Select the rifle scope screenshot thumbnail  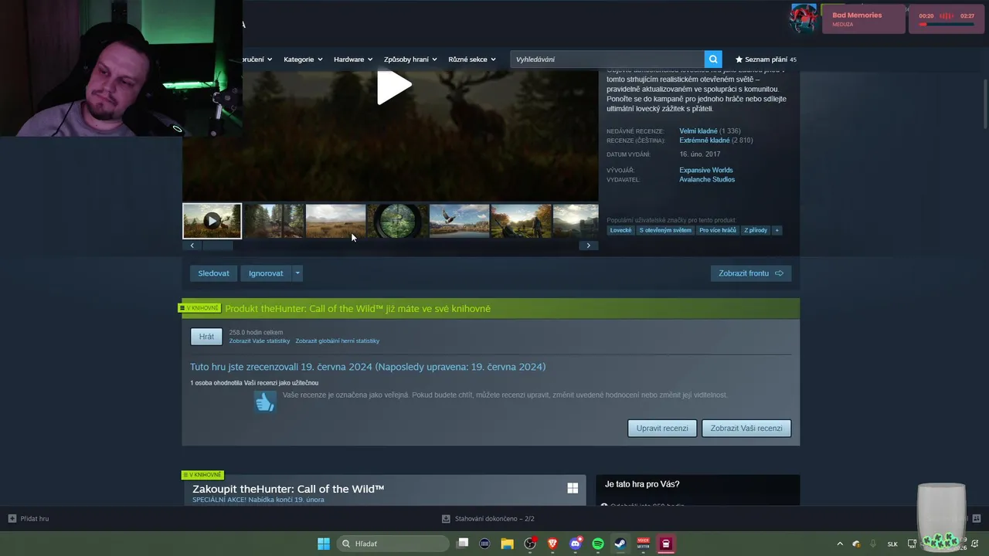pyautogui.click(x=397, y=221)
